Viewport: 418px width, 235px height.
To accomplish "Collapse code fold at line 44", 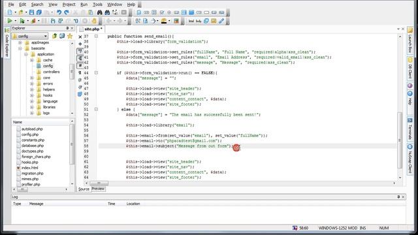I will tap(96, 72).
